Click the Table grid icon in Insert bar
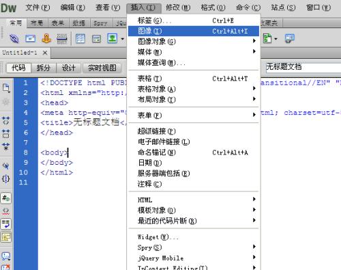Viewport: 341px width, 270px height. point(80,38)
